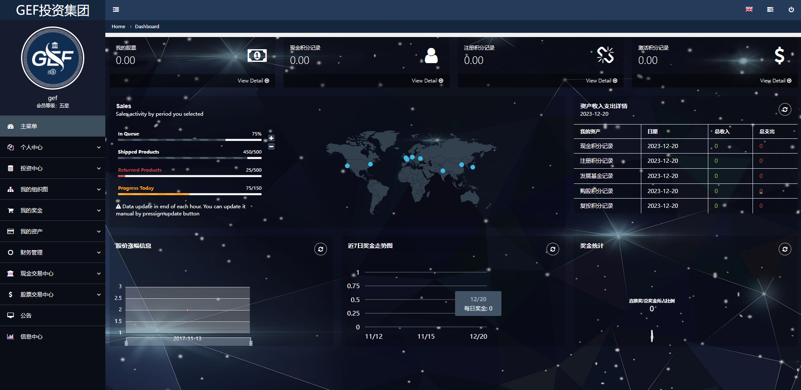Expand 个人中心 chevron arrow

point(99,147)
